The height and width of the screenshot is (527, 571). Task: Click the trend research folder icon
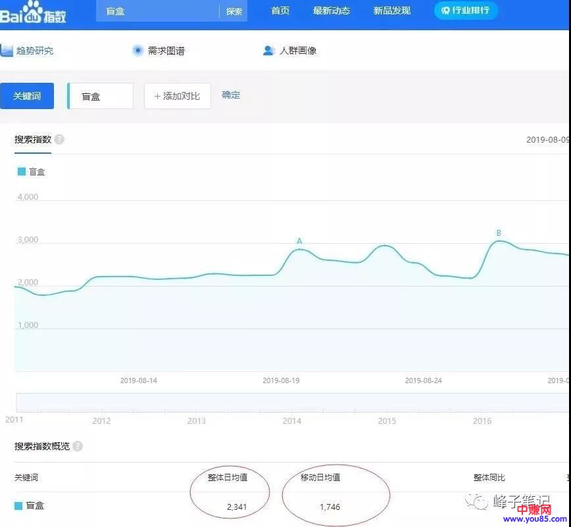click(x=7, y=51)
